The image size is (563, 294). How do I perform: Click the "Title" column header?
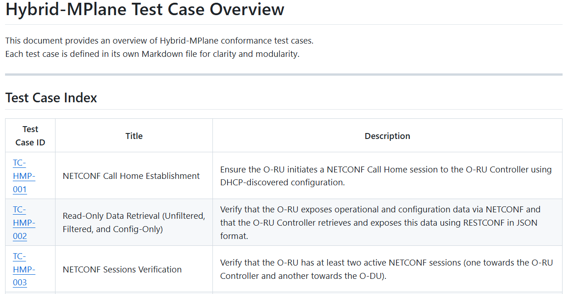(x=134, y=136)
